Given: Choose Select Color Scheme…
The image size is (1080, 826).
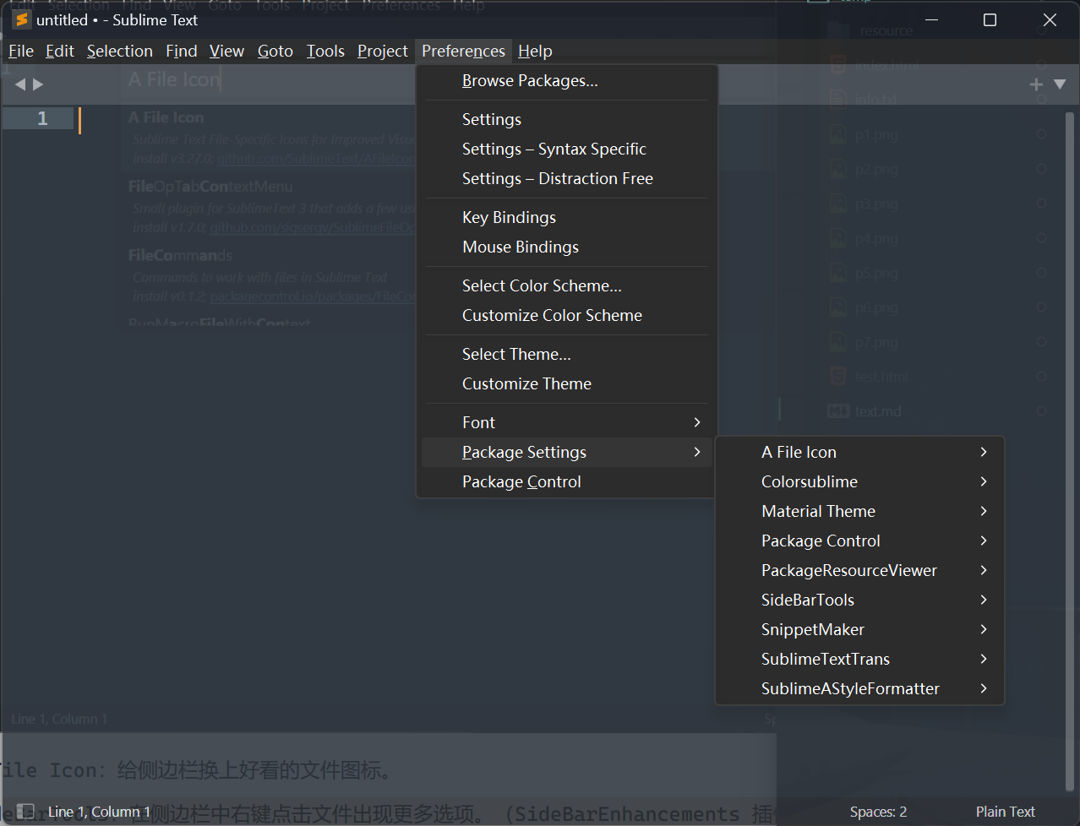Looking at the screenshot, I should point(567,286).
